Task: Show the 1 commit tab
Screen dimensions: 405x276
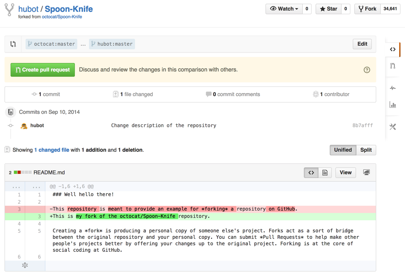Action: point(46,94)
